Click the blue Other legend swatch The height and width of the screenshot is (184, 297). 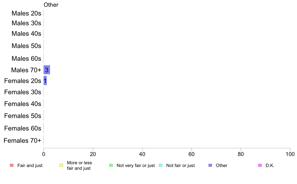tap(210, 165)
